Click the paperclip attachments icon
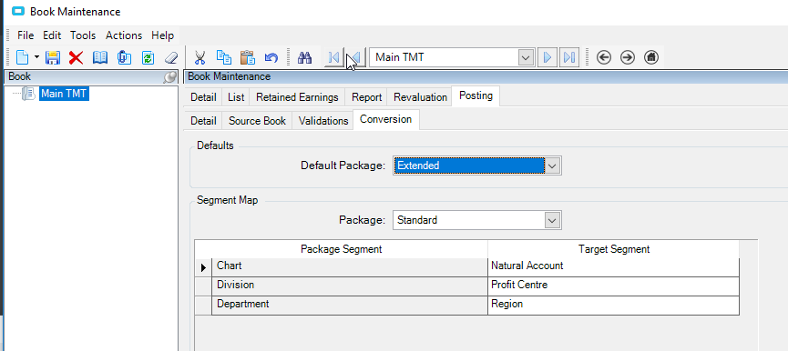788x351 pixels. pos(124,57)
